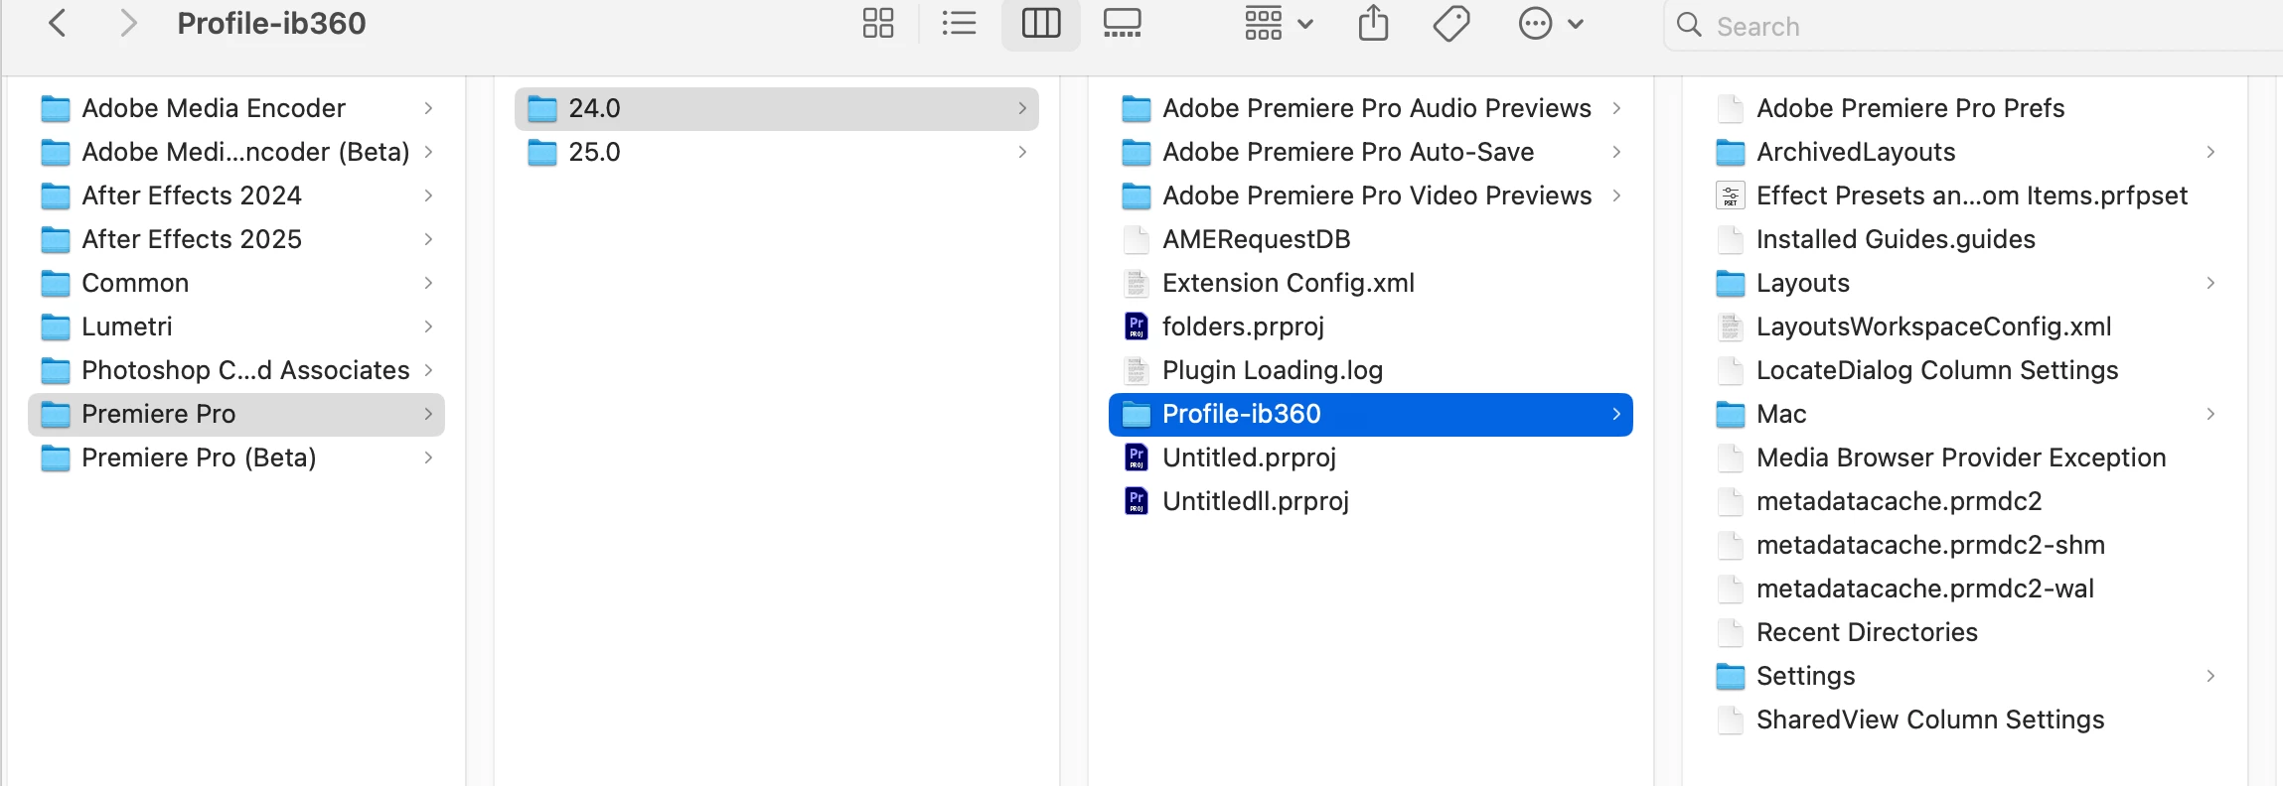Image resolution: width=2283 pixels, height=786 pixels.
Task: Open the After Effects 2024 folder
Action: [236, 196]
